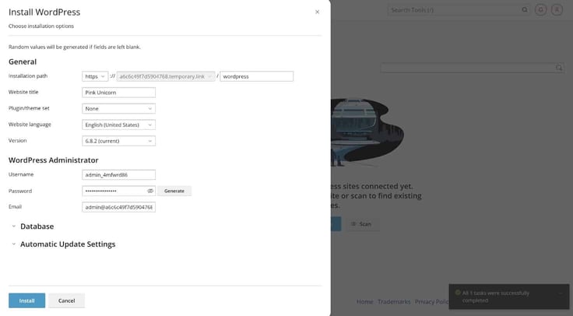Click the Username field
Viewport: 573px width, 316px height.
(119, 174)
